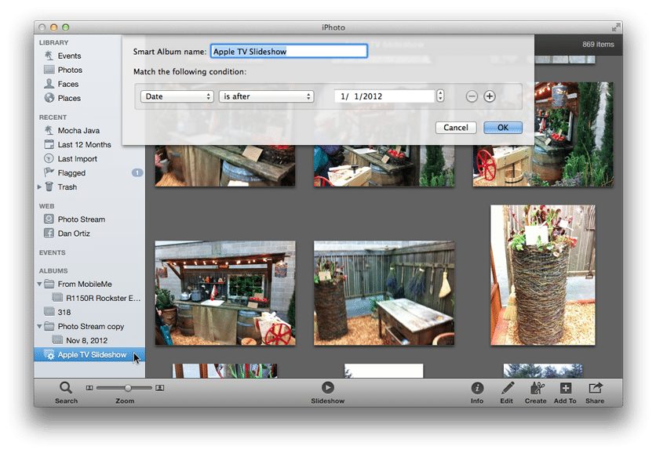Select album 318

coord(64,312)
